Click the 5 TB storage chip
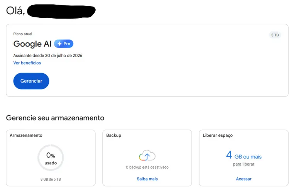This screenshot has height=193, width=294. click(275, 35)
